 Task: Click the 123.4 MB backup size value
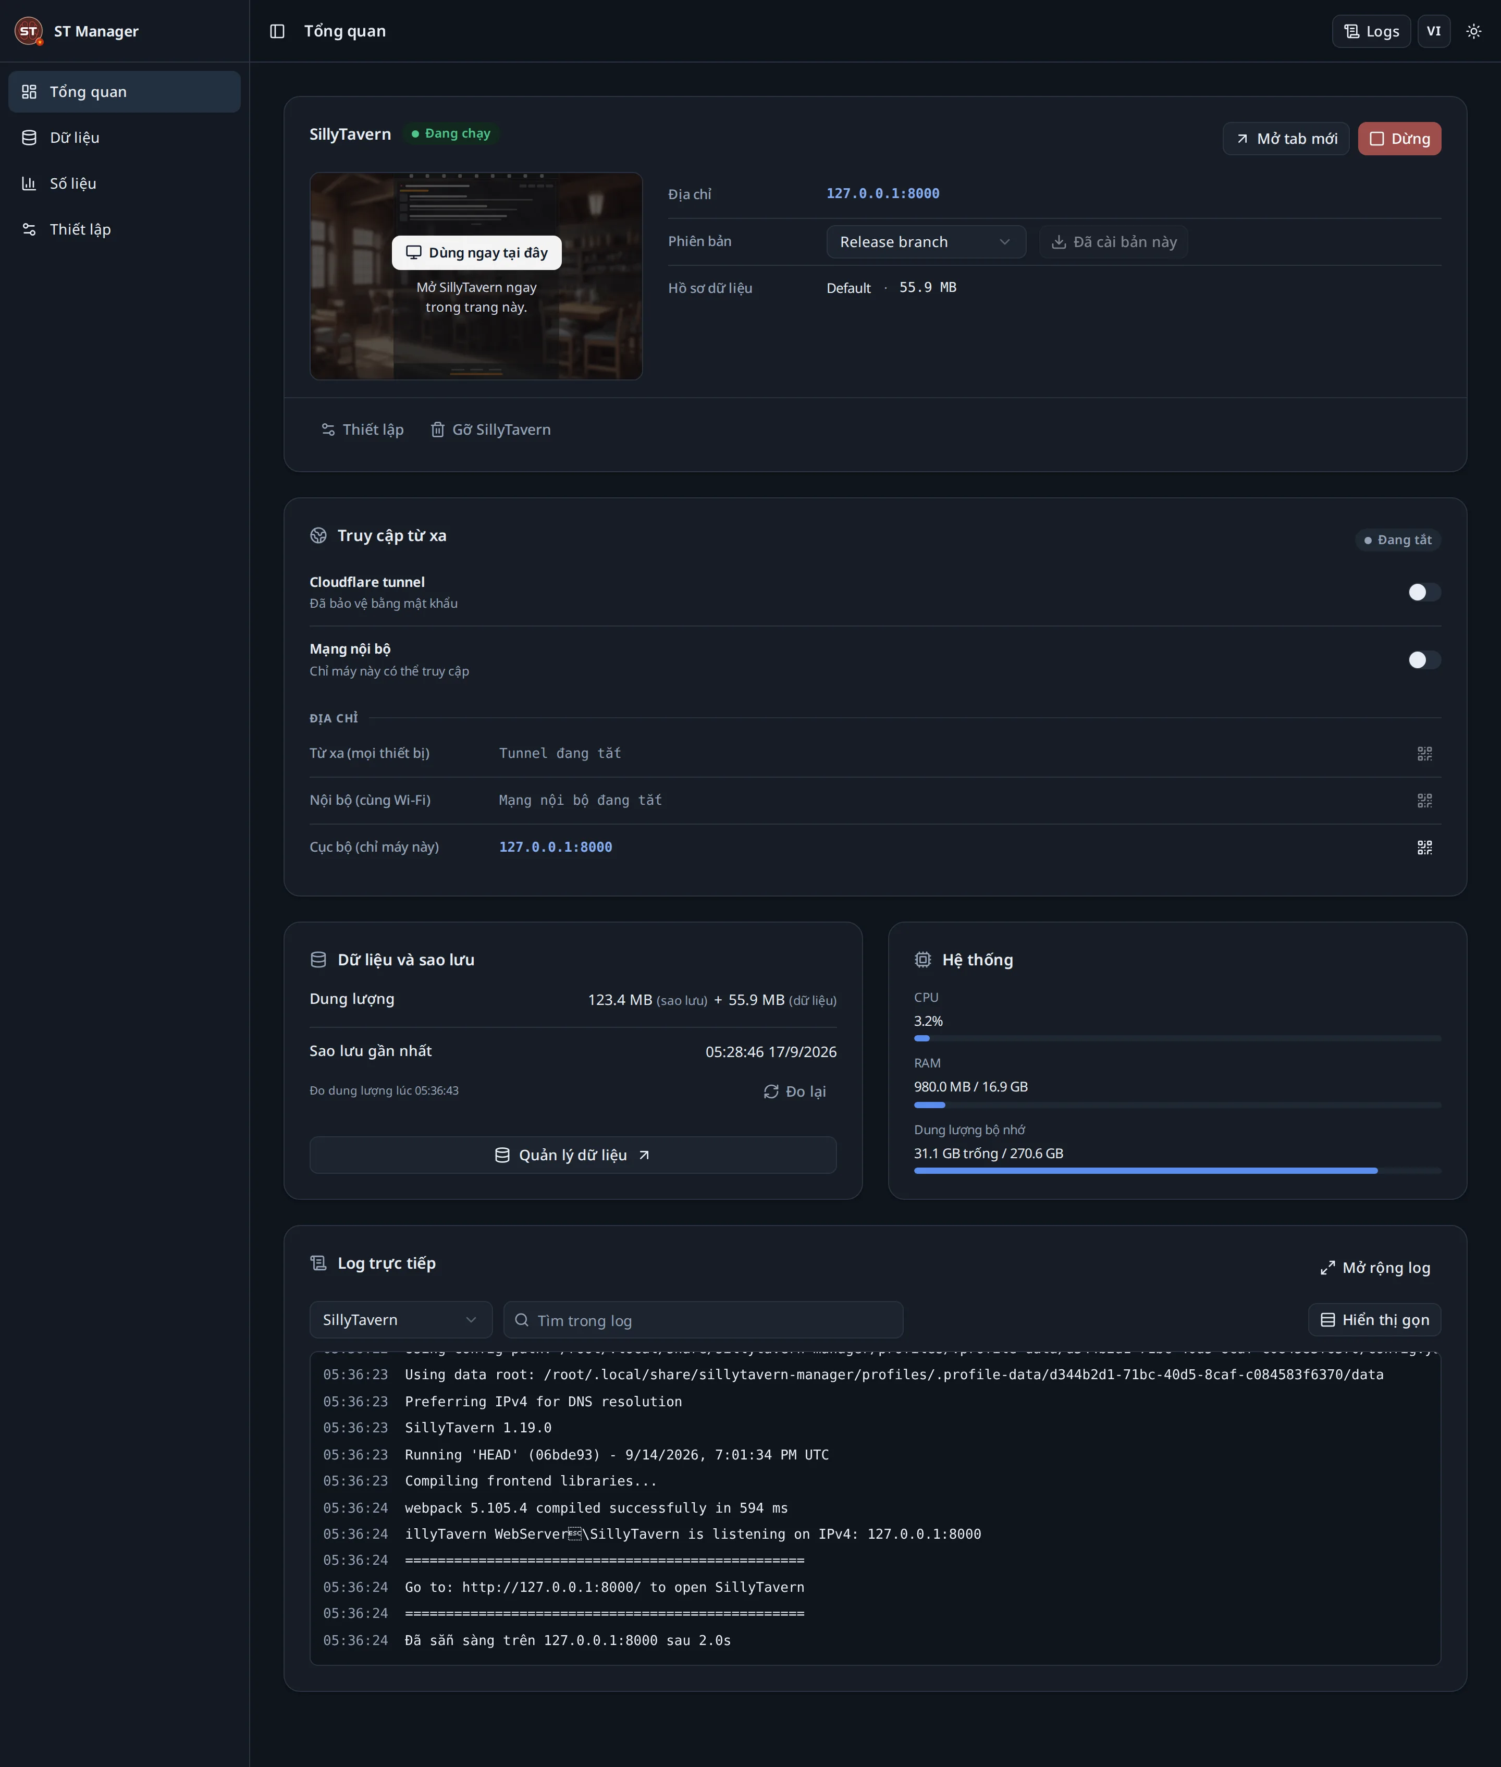620,1000
